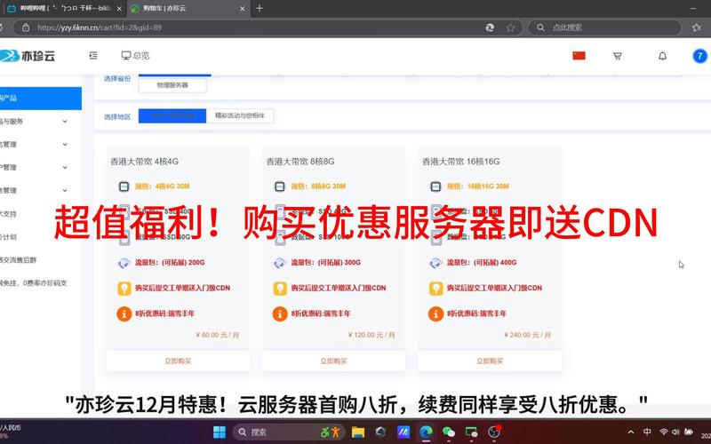Viewport: 711px width, 444px height.
Task: Click the orange info icon in 4核4G card
Action: point(124,313)
